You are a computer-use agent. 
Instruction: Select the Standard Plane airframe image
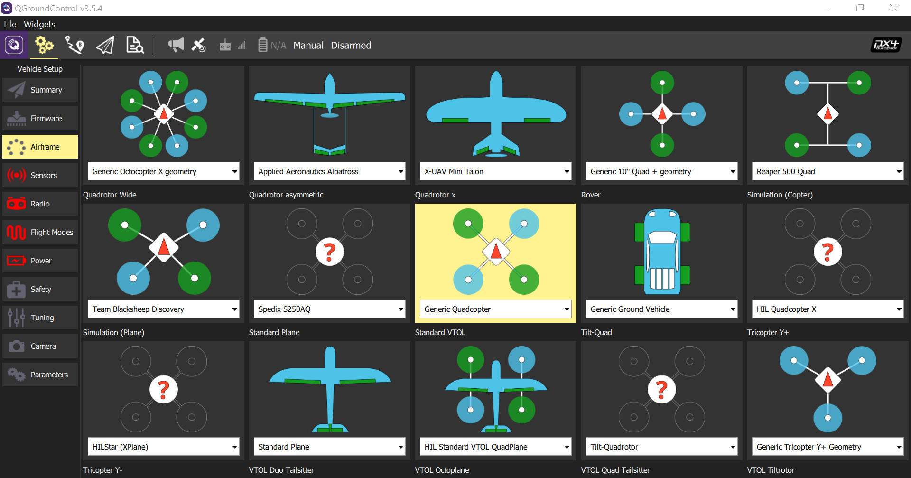pyautogui.click(x=330, y=389)
